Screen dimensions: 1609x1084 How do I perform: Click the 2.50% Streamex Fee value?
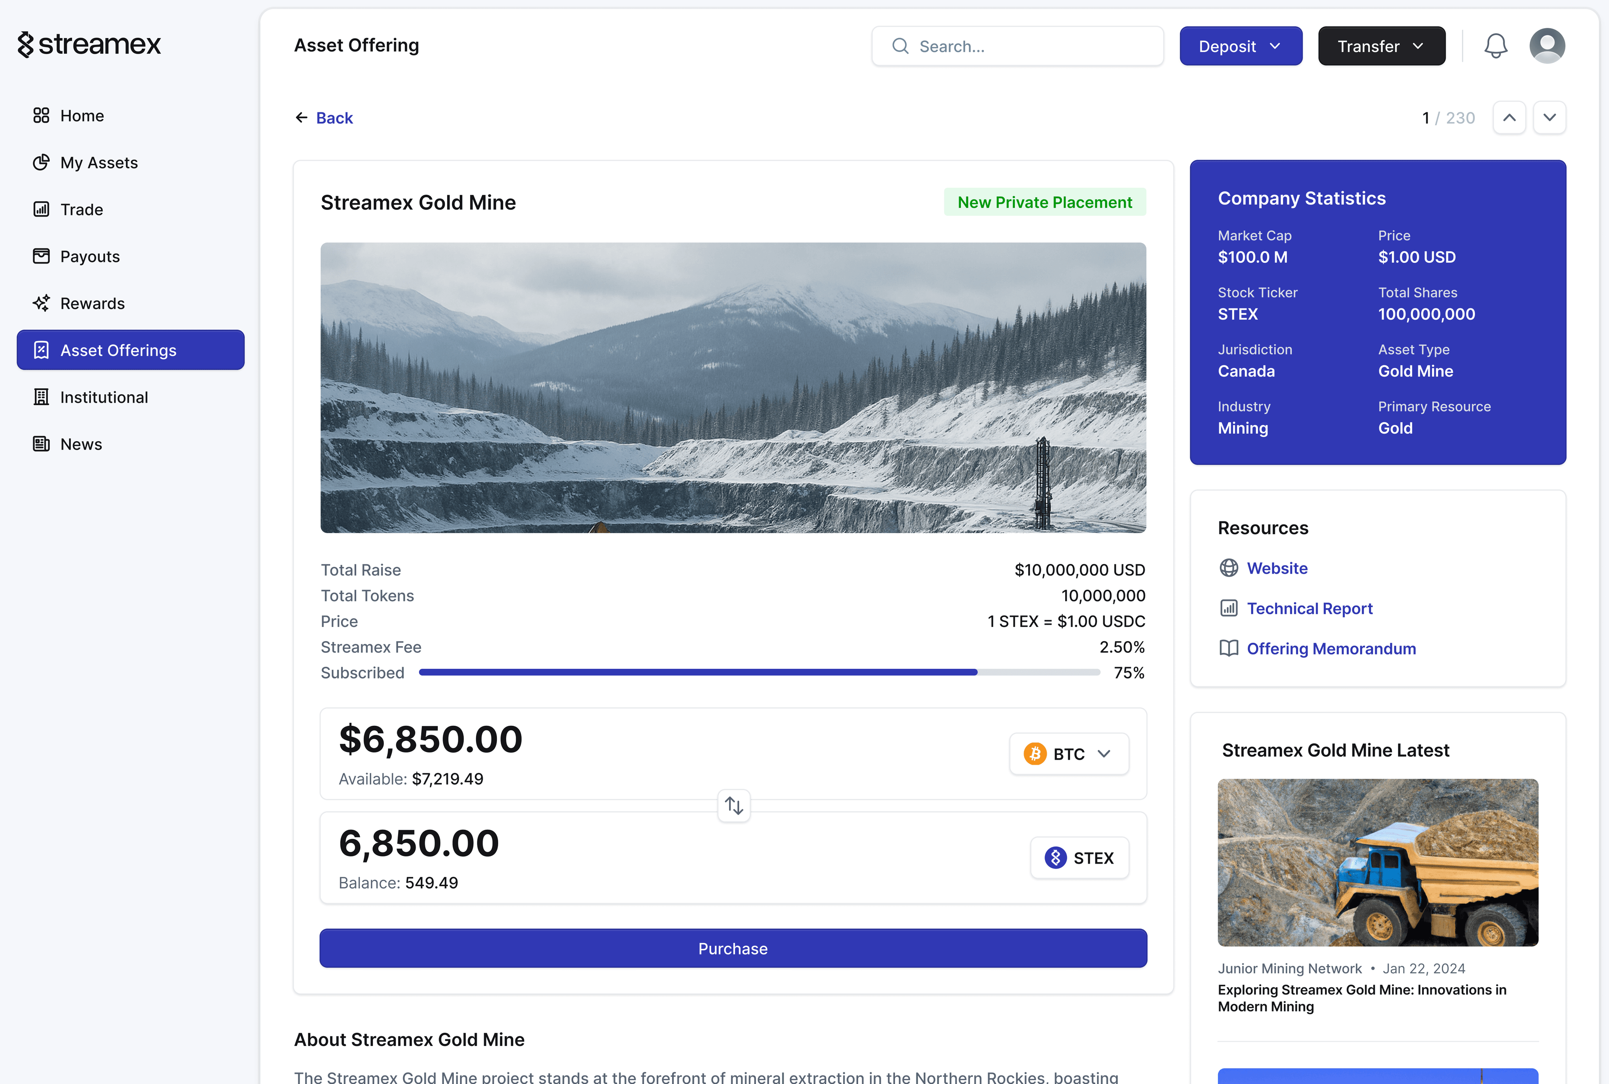[1123, 647]
